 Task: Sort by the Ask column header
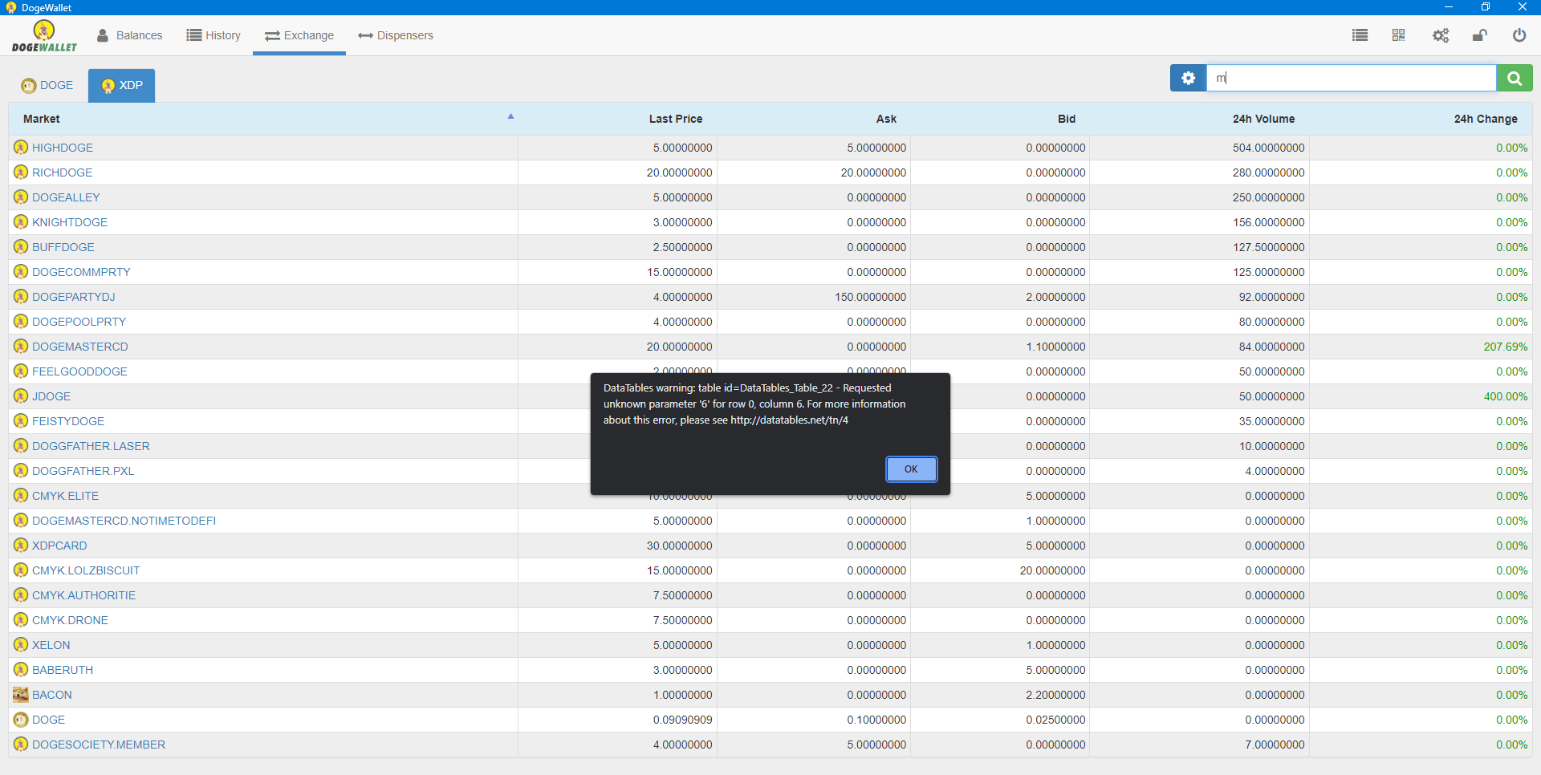coord(886,119)
